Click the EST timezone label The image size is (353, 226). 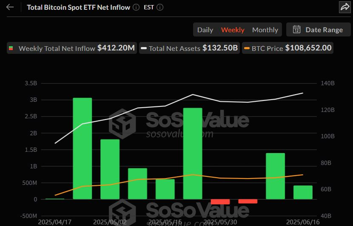pyautogui.click(x=148, y=7)
